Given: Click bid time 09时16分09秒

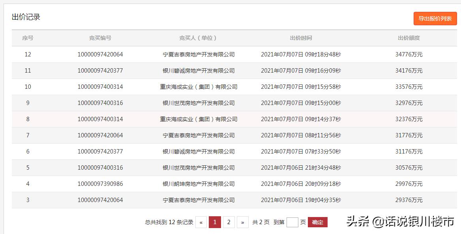Looking at the screenshot, I should pyautogui.click(x=323, y=71).
